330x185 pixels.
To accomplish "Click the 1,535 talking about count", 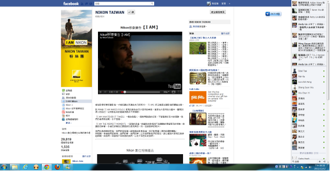I will [65, 147].
